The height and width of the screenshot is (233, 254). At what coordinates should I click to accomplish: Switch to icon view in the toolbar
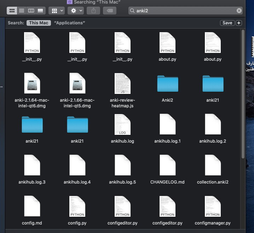tap(12, 11)
